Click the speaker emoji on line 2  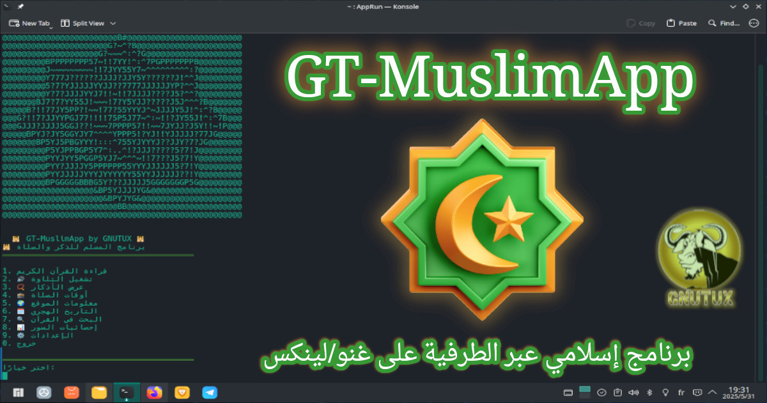pyautogui.click(x=20, y=280)
